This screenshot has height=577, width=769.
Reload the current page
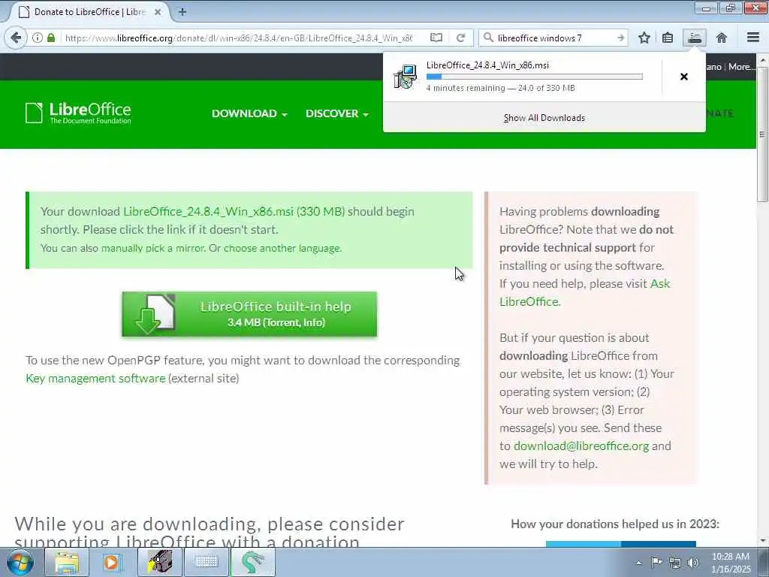460,38
